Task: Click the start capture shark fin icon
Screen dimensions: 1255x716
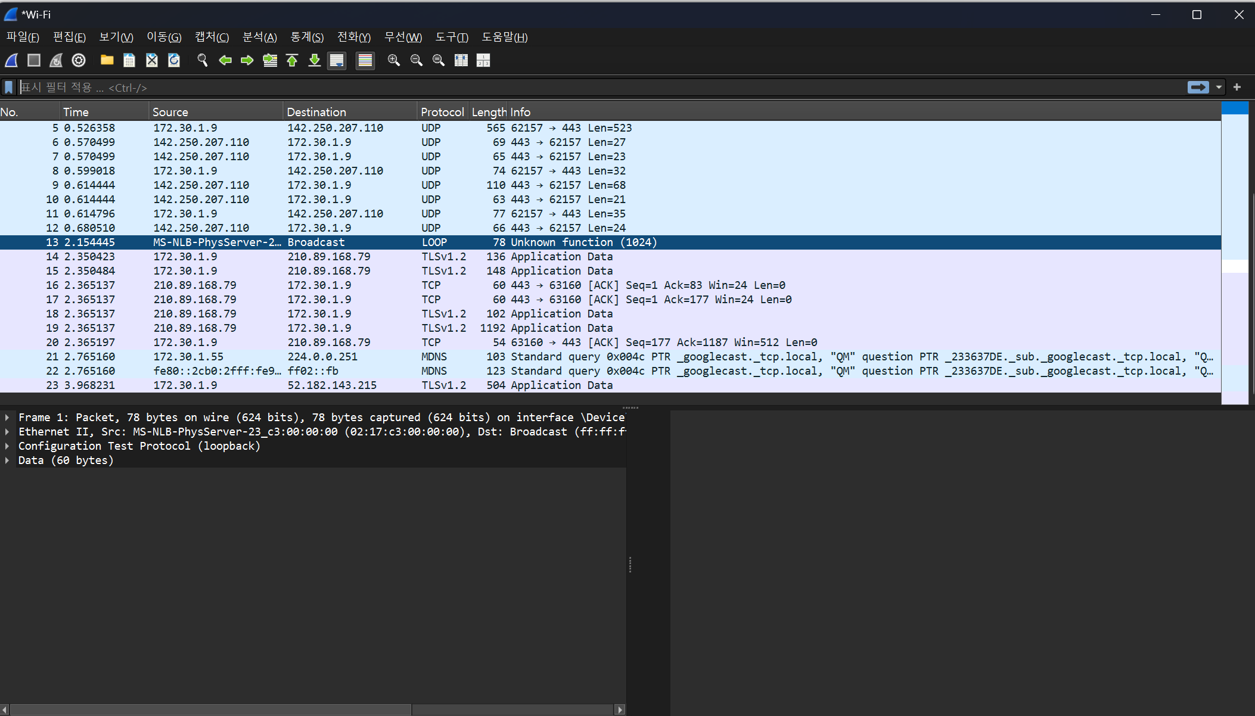Action: 12,60
